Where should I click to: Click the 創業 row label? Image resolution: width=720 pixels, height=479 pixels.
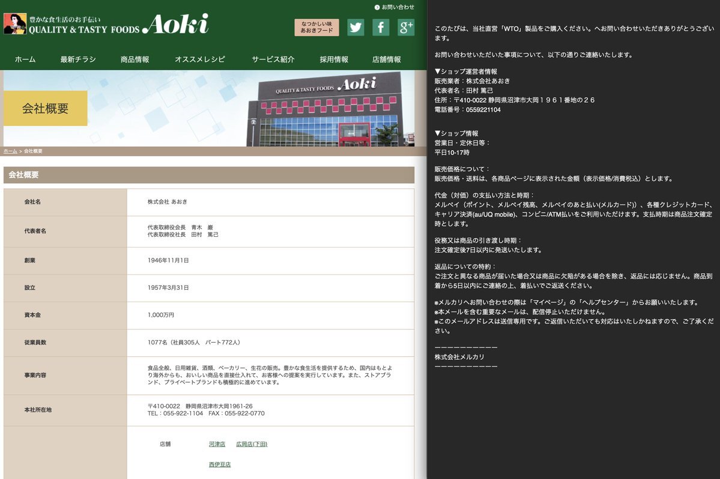[30, 260]
